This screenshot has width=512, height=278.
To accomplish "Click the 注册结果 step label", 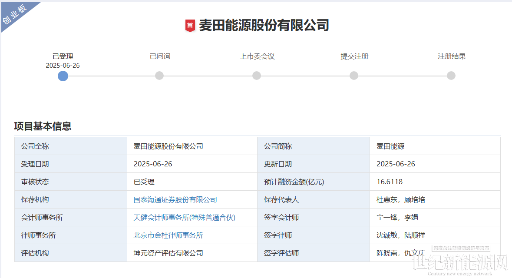I will [x=452, y=56].
